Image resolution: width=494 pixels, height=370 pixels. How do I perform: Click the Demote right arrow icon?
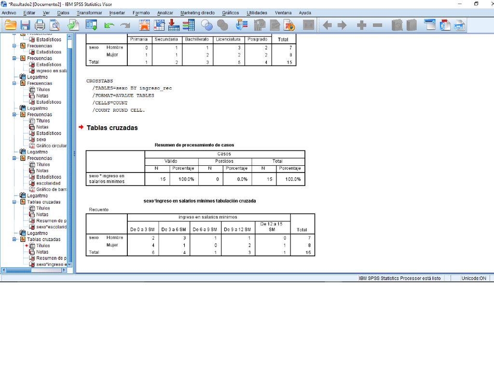click(342, 25)
